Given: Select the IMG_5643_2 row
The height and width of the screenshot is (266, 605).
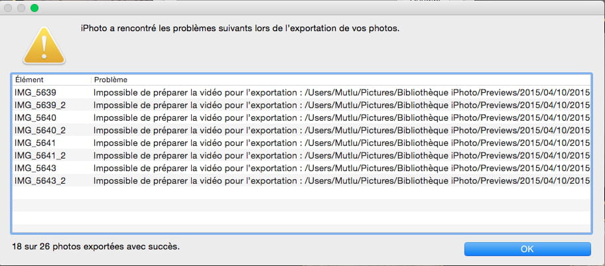Looking at the screenshot, I should point(301,180).
